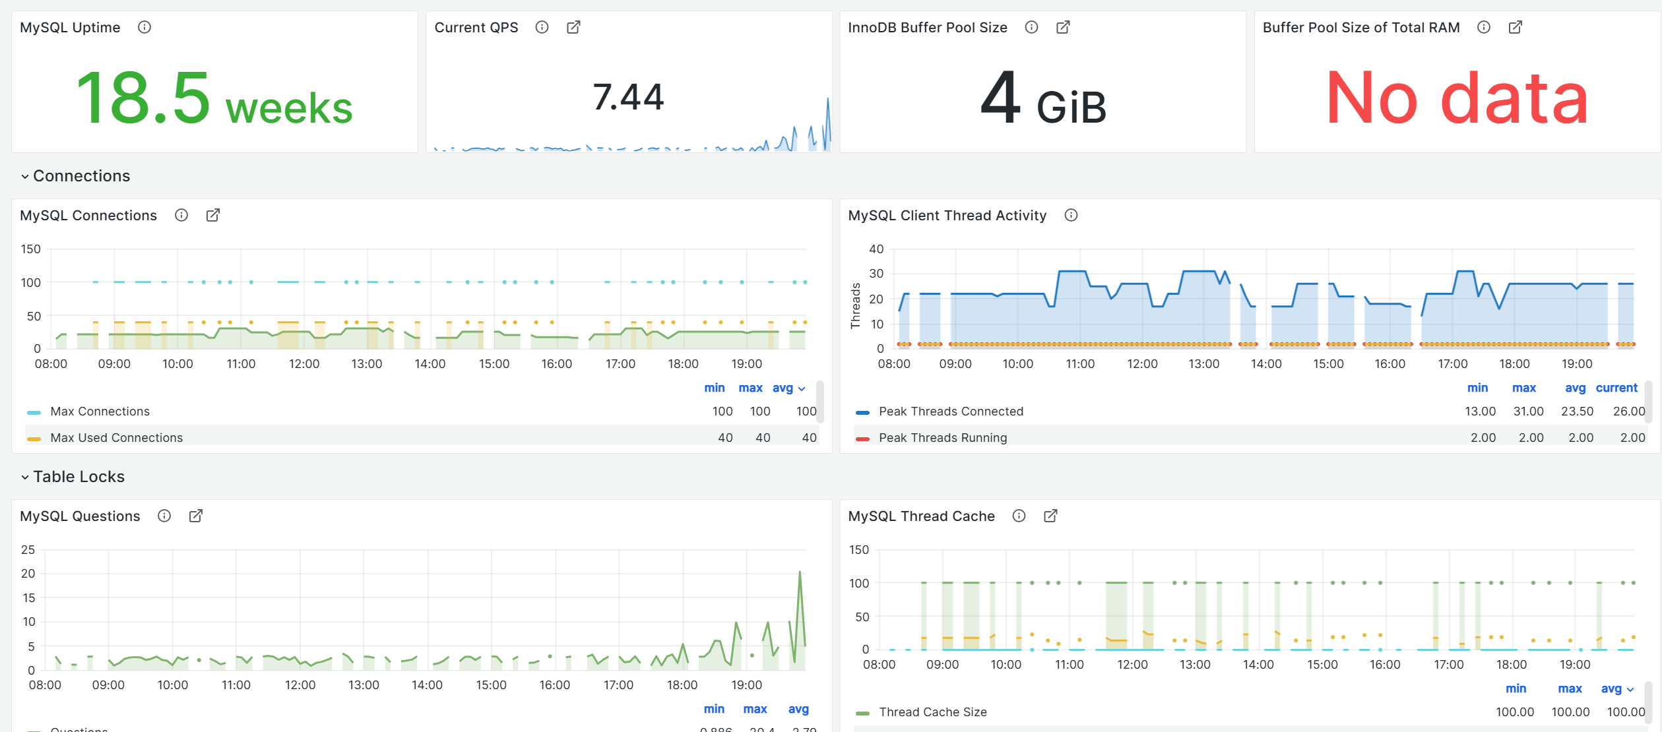Screen dimensions: 1662x732
Task: Open the Current QPS external link icon
Action: click(573, 27)
